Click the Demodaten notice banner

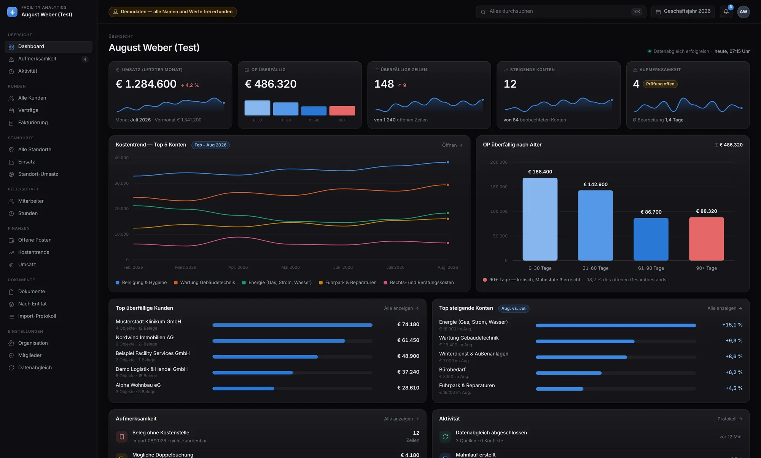tap(173, 12)
